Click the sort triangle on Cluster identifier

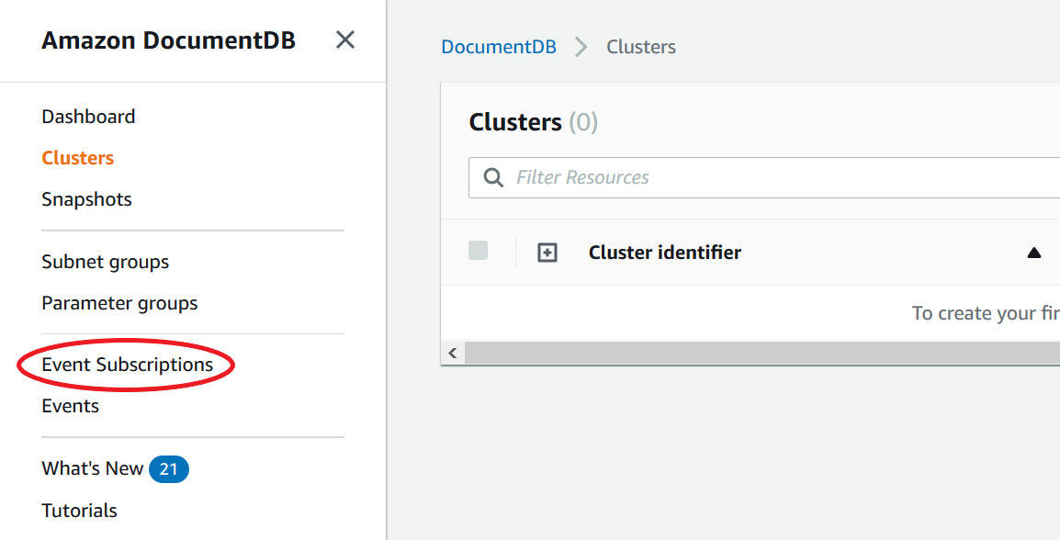[x=1033, y=252]
